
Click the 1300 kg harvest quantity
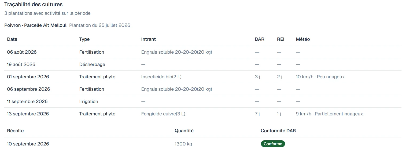click(x=183, y=144)
